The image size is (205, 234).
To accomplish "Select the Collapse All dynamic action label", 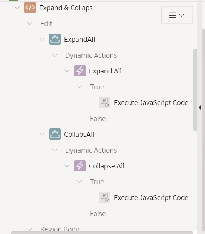I will click(107, 166).
